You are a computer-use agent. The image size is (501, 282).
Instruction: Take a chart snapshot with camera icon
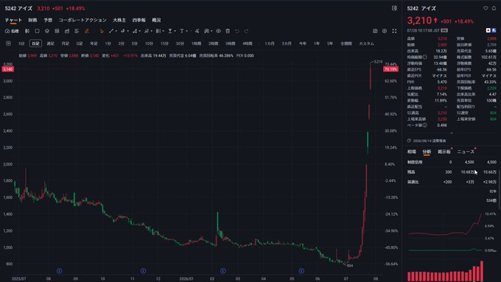(x=375, y=31)
